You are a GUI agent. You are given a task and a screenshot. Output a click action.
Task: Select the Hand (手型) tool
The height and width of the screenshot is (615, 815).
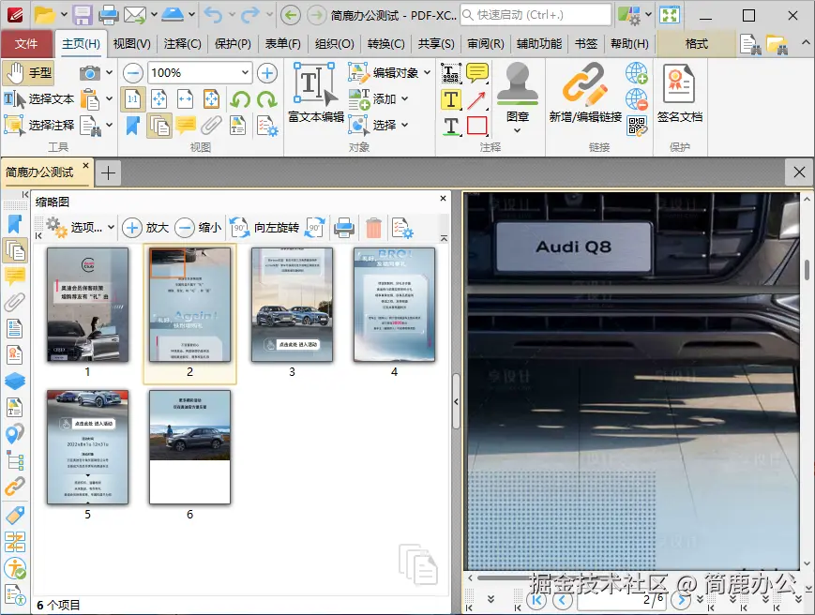28,73
